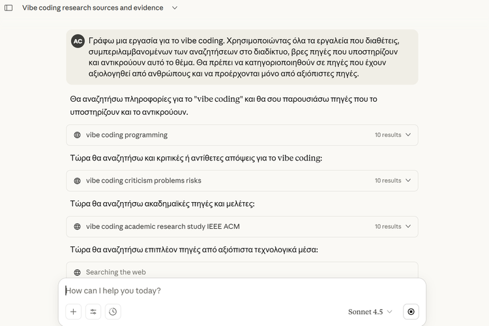The height and width of the screenshot is (326, 489).
Task: Click the AC user avatar
Action: point(78,41)
